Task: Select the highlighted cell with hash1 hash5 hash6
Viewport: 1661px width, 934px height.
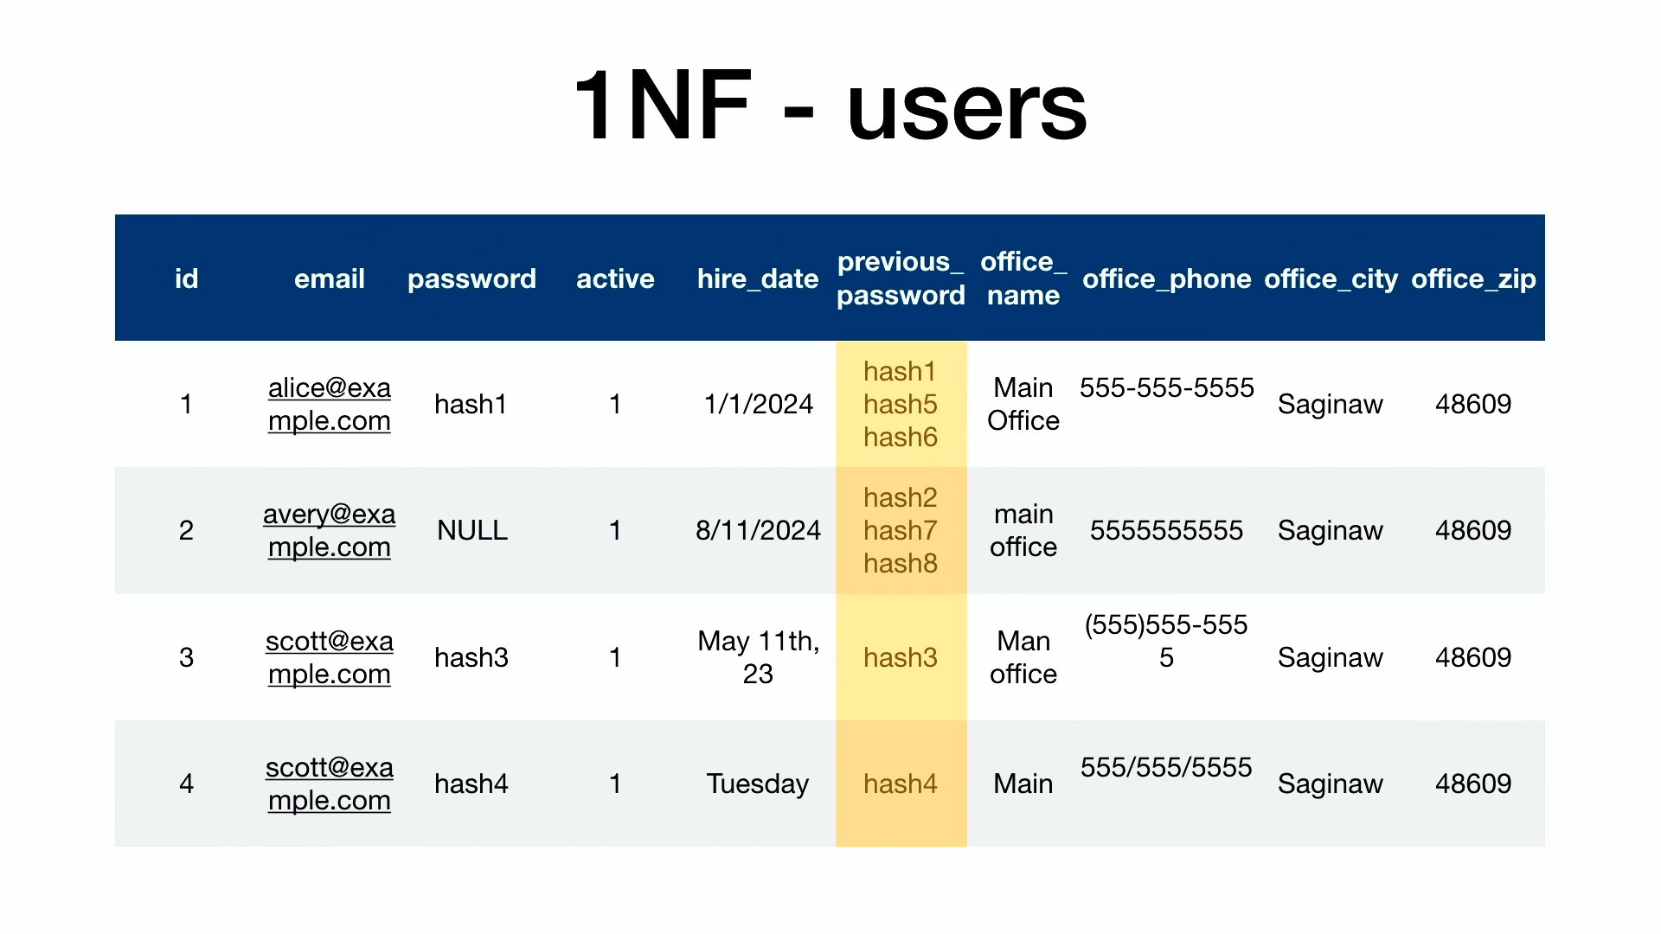Action: click(x=901, y=404)
